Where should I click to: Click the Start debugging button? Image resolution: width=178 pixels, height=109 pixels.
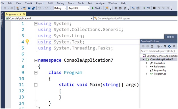[97, 8]
